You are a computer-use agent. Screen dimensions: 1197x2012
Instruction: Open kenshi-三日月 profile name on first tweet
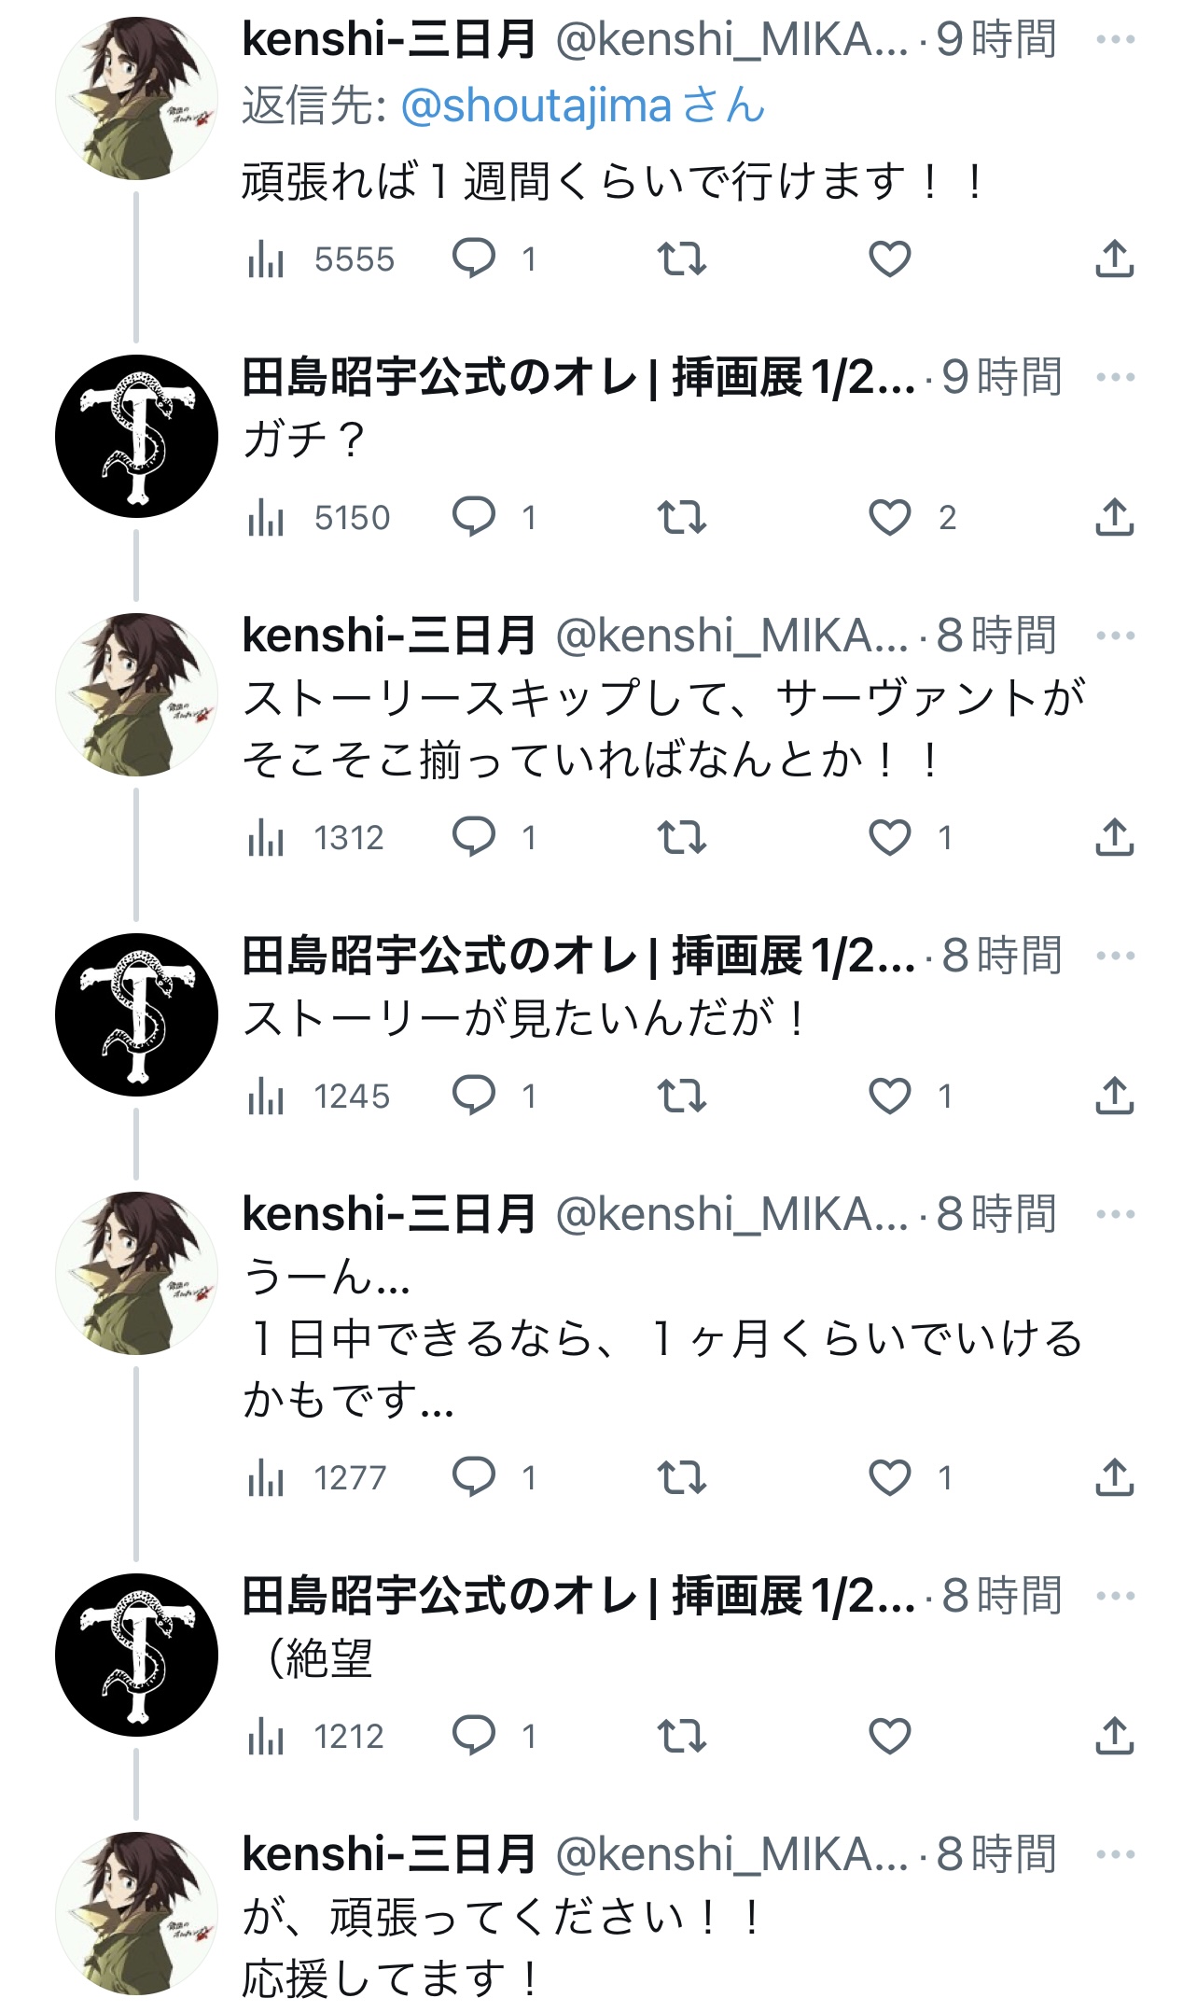(389, 40)
